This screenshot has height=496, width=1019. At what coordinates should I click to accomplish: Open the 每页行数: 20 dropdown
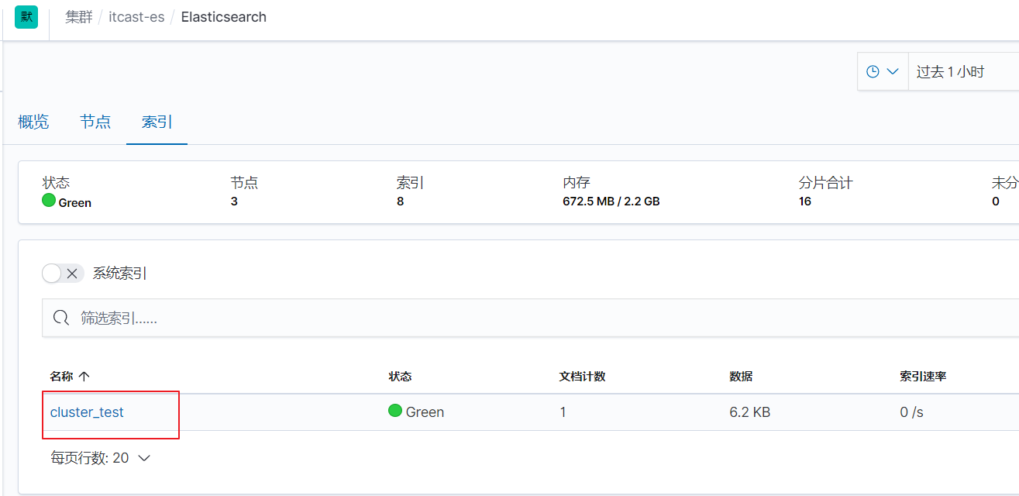(x=100, y=458)
